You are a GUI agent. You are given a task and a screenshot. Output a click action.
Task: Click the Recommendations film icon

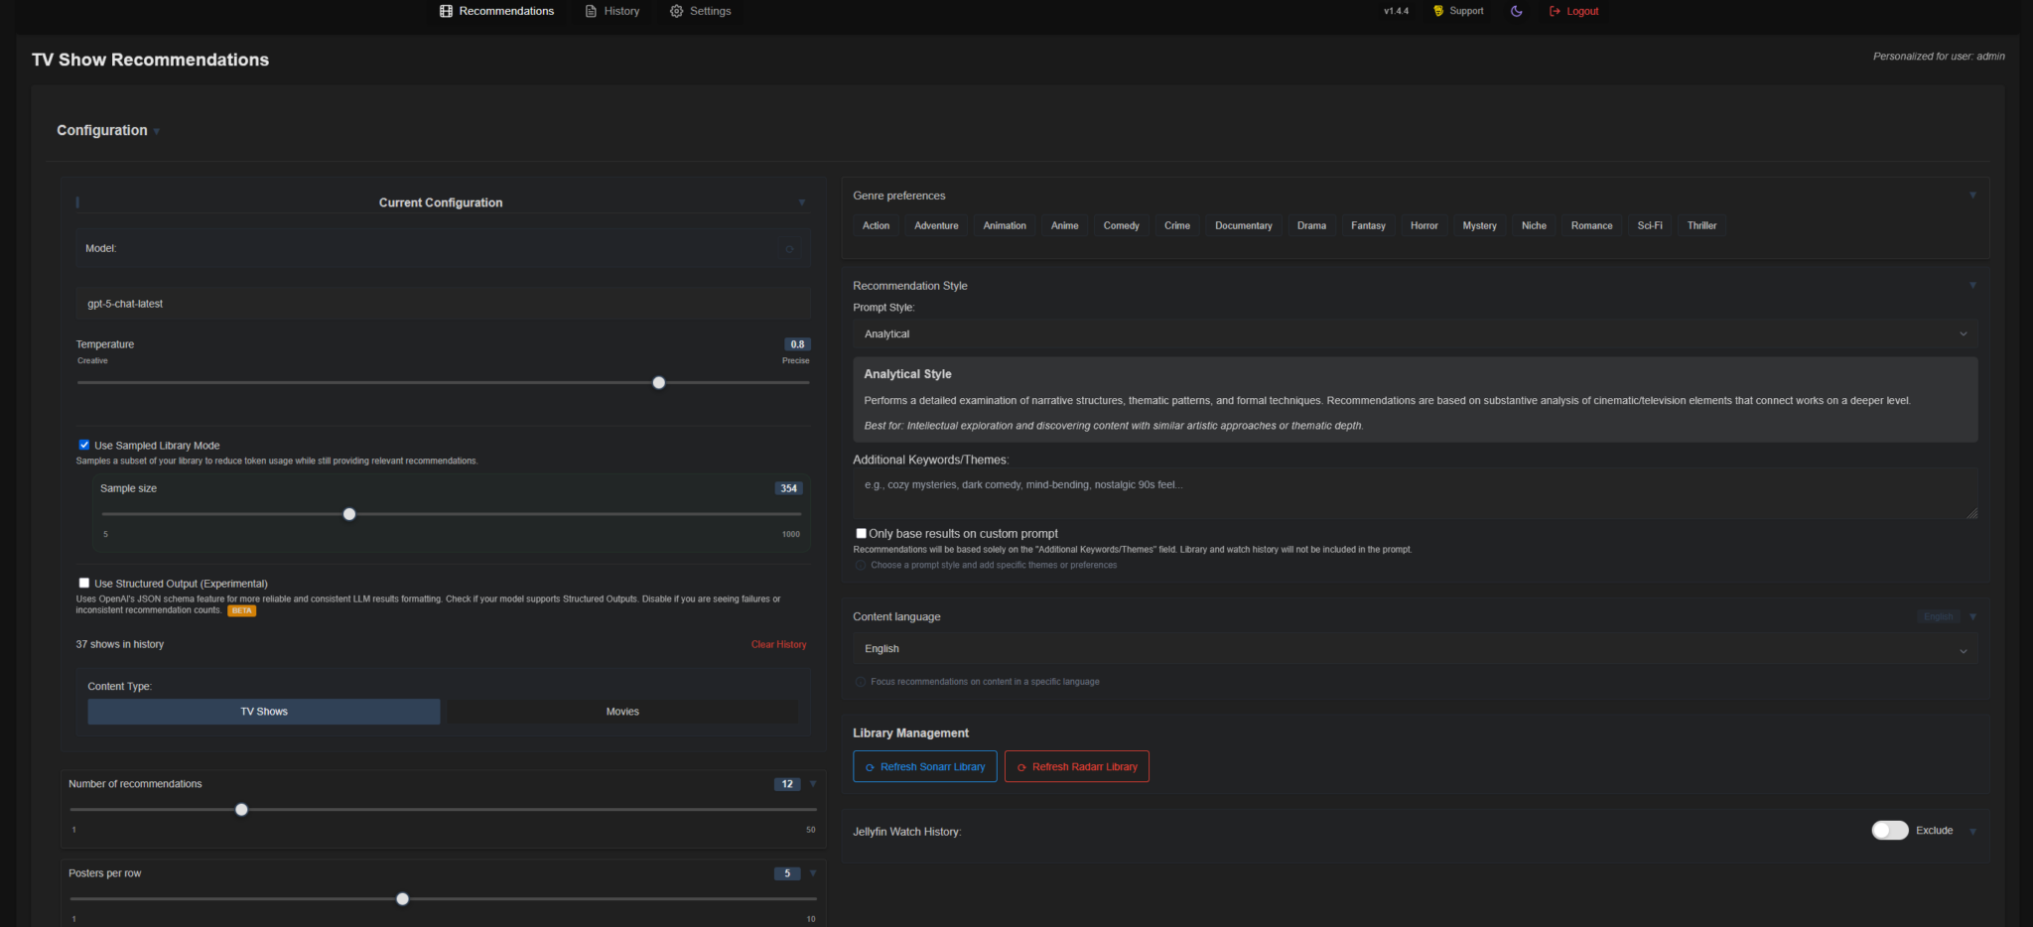[x=446, y=11]
